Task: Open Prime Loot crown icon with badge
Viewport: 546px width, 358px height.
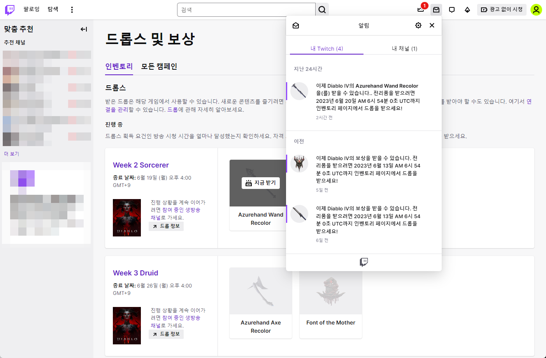Action: [x=421, y=10]
